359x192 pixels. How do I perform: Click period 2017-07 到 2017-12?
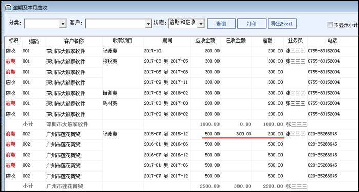(166, 176)
